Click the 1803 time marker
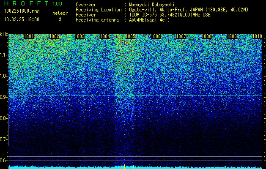 coord(80,36)
